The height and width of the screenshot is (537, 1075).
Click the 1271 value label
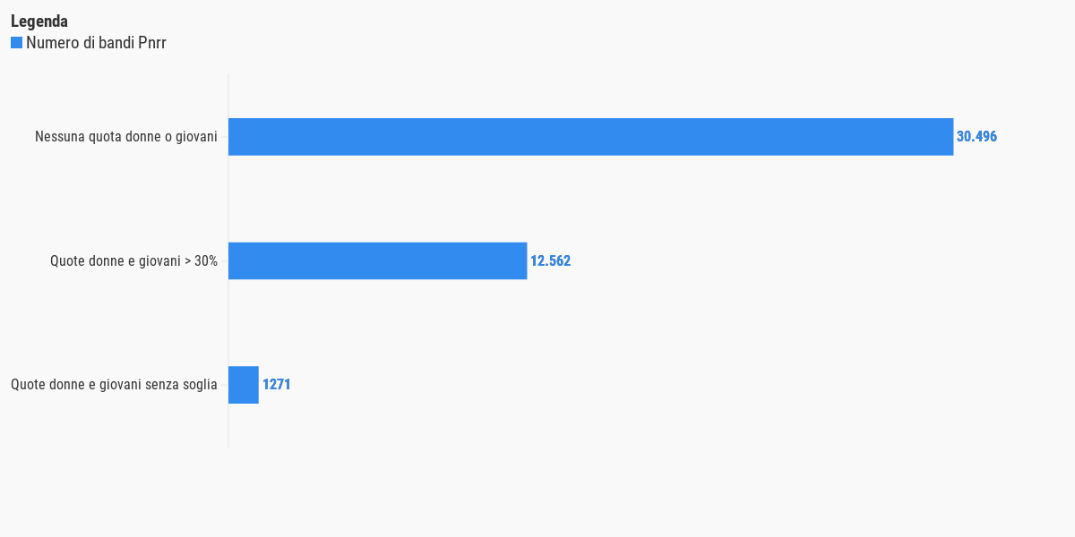(x=276, y=385)
